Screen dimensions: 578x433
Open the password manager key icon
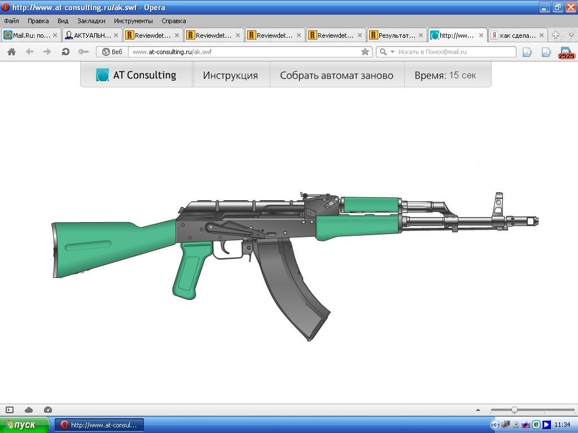pos(84,52)
